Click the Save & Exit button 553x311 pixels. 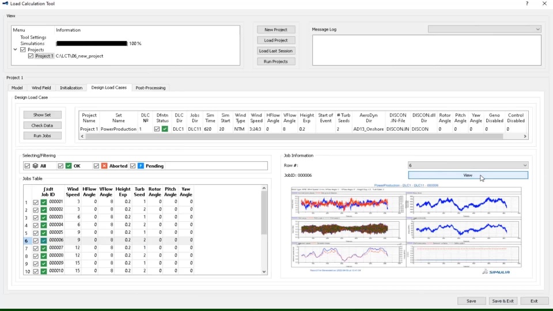click(x=503, y=301)
